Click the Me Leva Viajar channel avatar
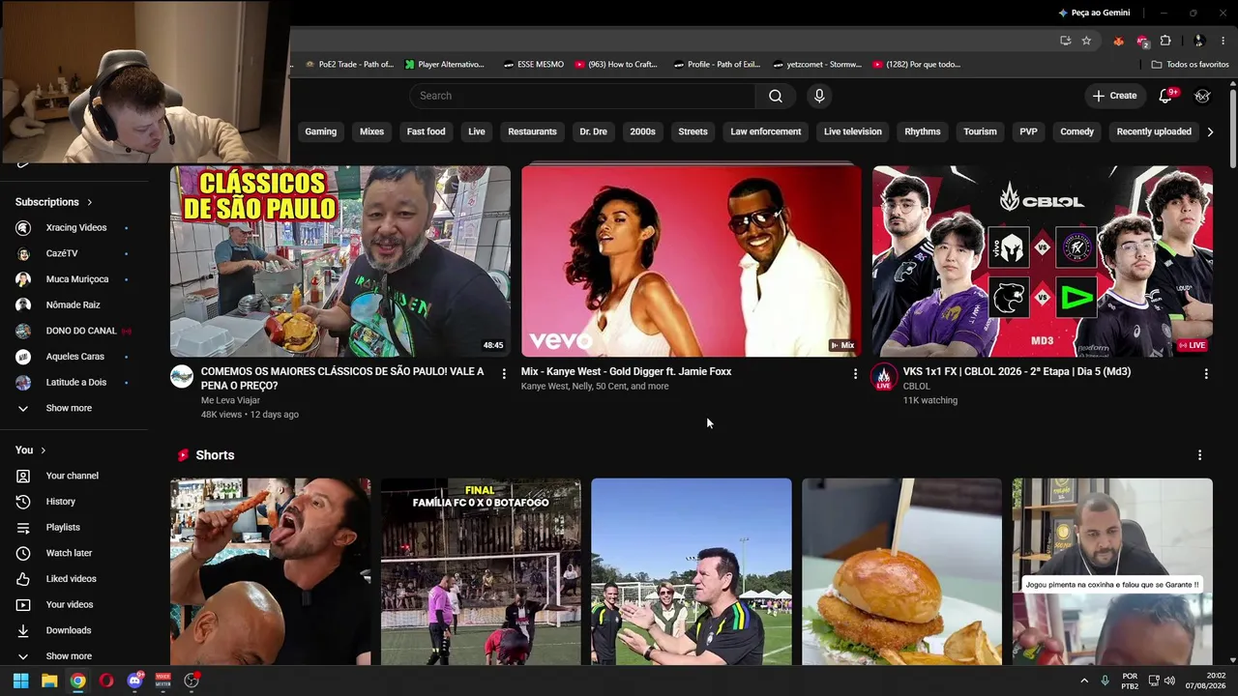Viewport: 1238px width, 696px height. [182, 376]
